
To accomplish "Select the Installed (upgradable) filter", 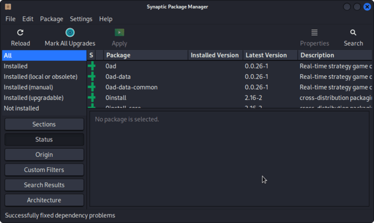I will point(44,98).
